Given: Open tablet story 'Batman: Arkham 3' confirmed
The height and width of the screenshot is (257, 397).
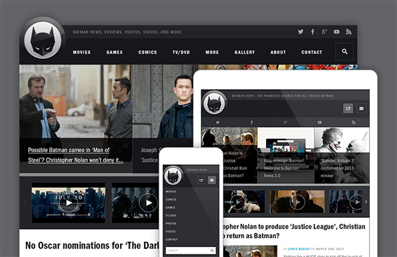Looking at the screenshot, I should pos(337,168).
